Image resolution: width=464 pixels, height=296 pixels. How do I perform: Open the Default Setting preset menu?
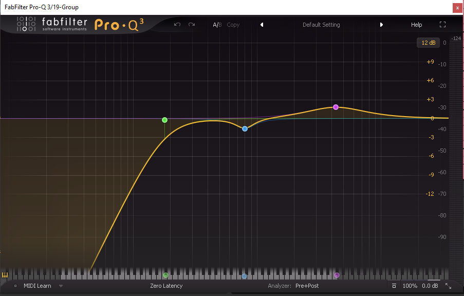pos(321,25)
